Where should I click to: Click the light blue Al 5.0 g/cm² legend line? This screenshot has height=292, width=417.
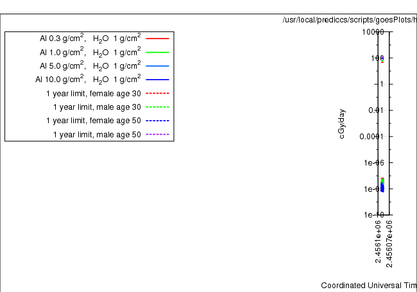(x=157, y=66)
